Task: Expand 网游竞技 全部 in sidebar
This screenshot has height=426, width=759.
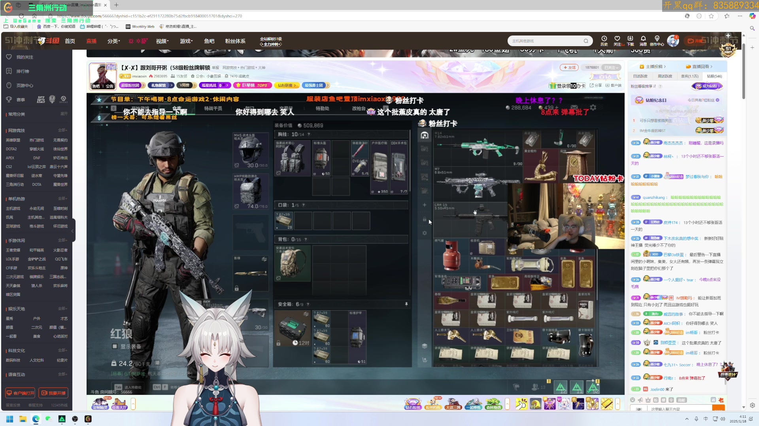Action: pos(62,130)
